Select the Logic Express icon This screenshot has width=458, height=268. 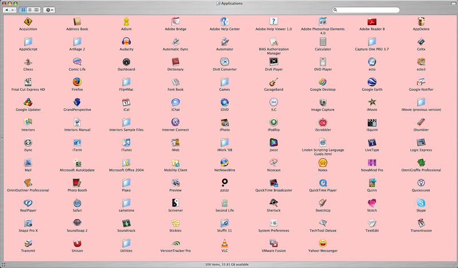[421, 142]
